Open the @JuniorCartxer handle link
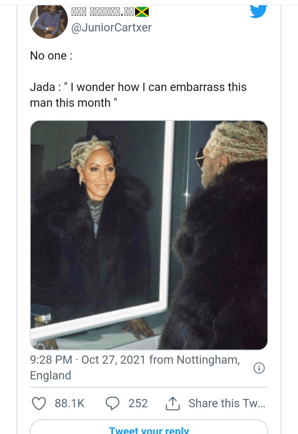The height and width of the screenshot is (434, 298). [111, 27]
